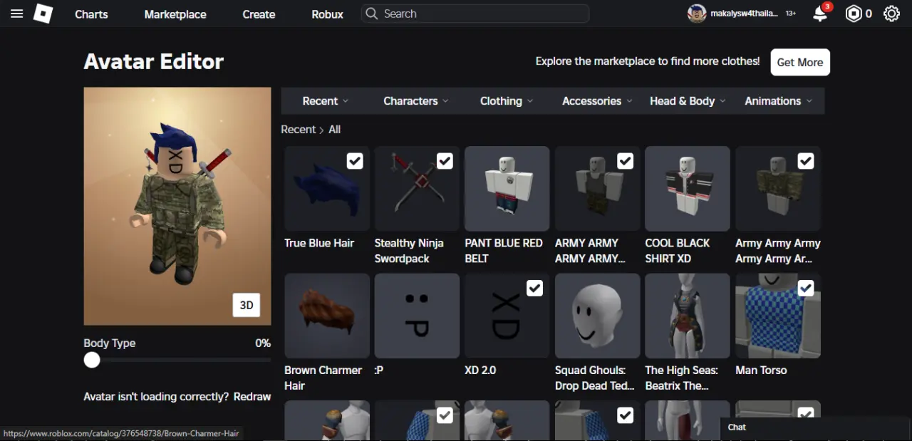Open the settings gear icon

(x=891, y=14)
